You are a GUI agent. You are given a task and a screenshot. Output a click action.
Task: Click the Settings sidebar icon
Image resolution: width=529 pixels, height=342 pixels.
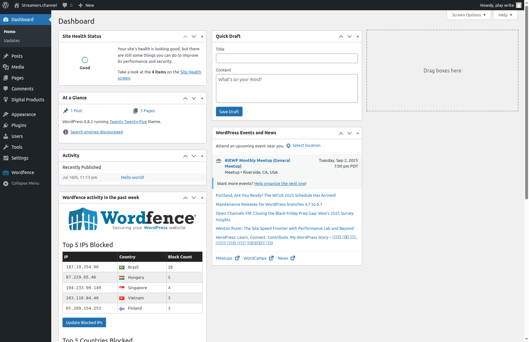[6, 158]
